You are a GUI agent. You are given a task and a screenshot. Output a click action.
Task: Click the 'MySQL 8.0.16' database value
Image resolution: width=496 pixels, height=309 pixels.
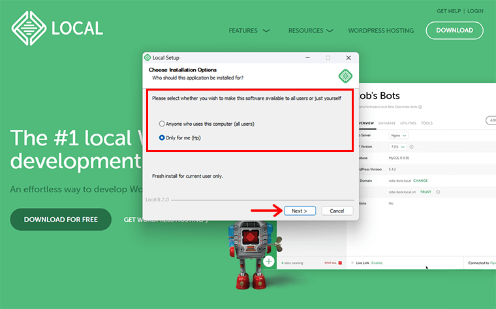click(x=399, y=158)
